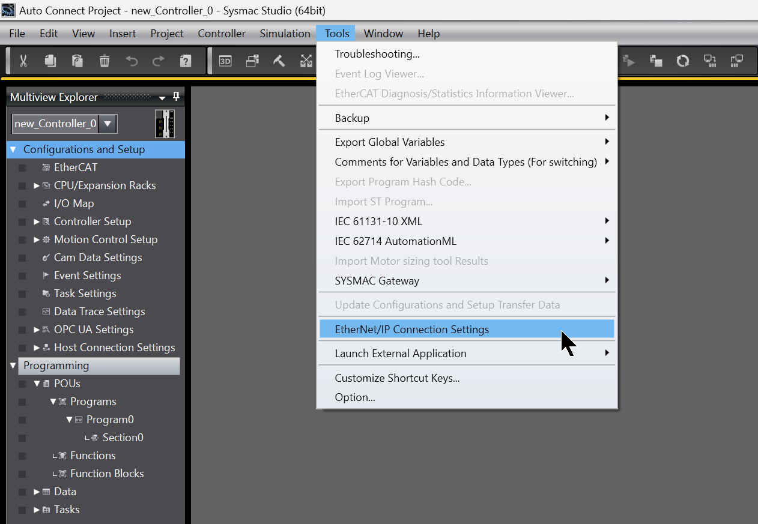Open the Insert menu
The image size is (758, 524).
click(123, 34)
